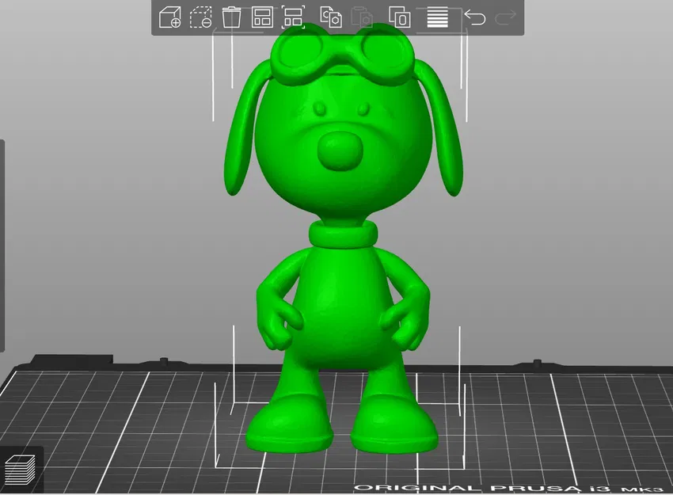
Task: Remove the selected object with minus-cube icon
Action: coord(200,17)
